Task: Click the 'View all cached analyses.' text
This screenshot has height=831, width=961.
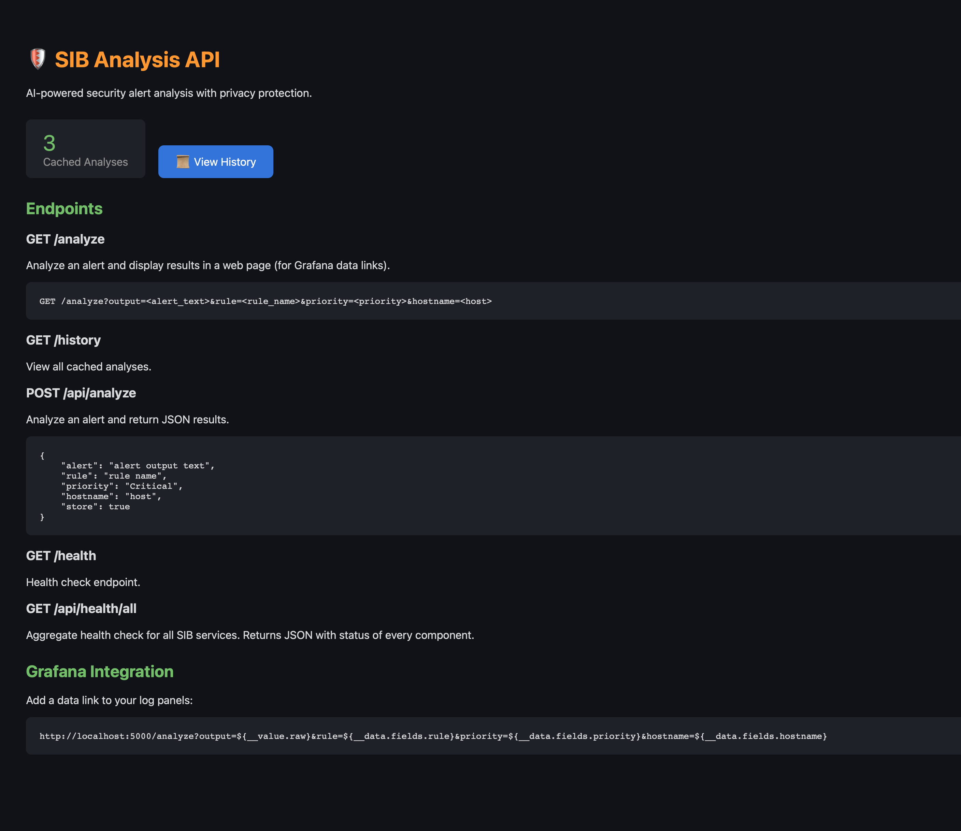Action: point(89,367)
